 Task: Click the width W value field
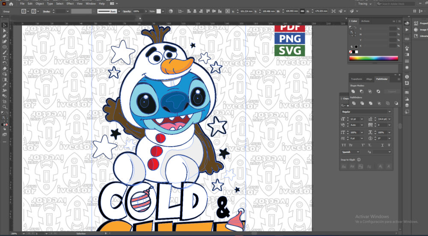[x=291, y=11]
